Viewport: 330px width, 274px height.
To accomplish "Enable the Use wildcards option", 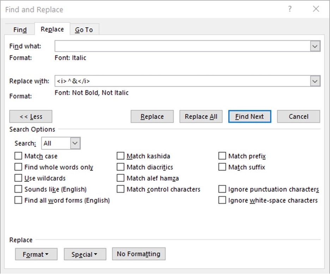I will (18, 178).
